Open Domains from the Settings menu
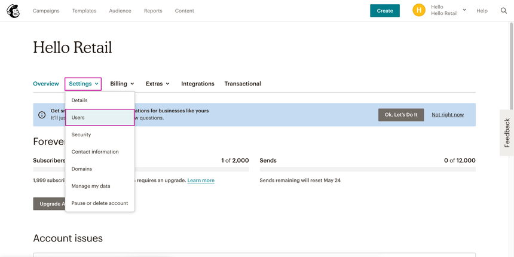Screen dimensions: 514x257 tap(82, 169)
